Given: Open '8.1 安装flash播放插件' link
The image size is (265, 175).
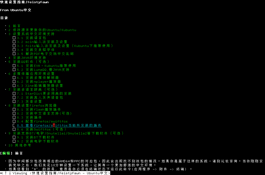Looking at the screenshot, I should pyautogui.click(x=39, y=110).
